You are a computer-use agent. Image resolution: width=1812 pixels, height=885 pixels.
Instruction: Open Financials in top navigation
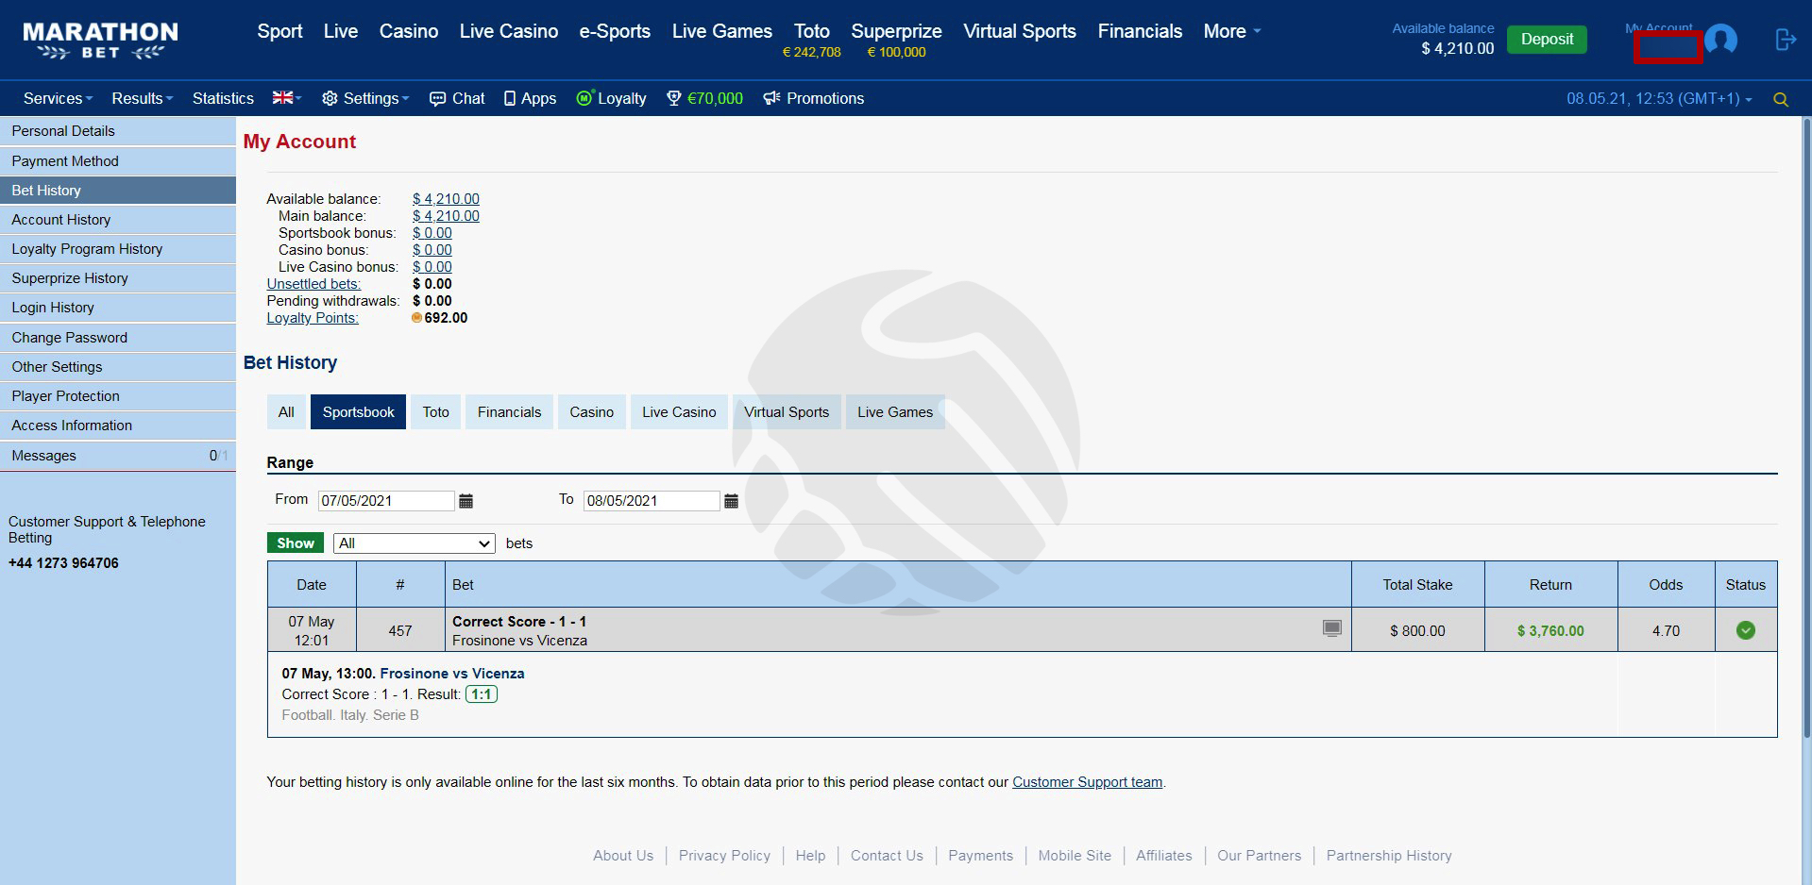tap(1140, 31)
